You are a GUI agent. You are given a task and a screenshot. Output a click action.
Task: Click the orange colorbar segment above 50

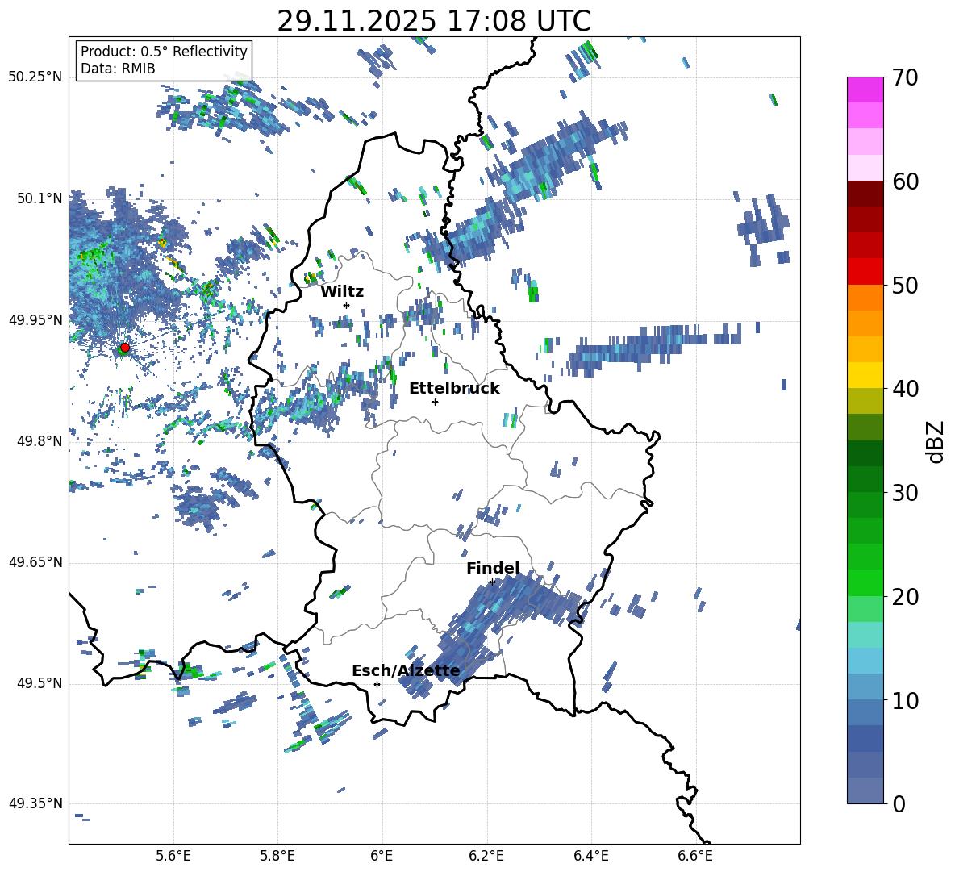[x=865, y=298]
